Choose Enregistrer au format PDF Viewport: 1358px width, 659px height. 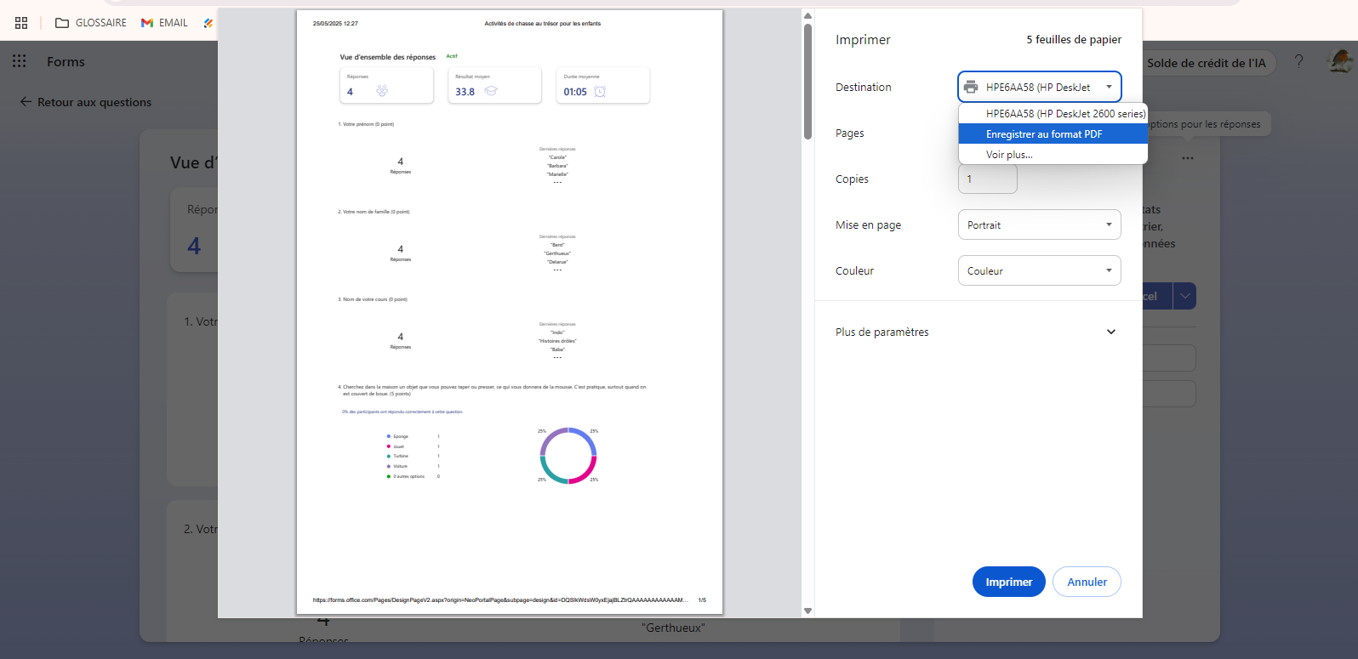coord(1053,134)
